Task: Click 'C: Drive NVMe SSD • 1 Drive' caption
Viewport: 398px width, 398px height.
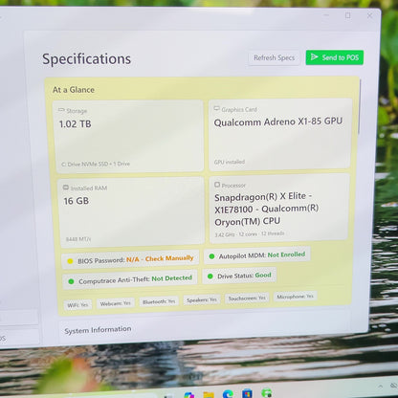Action: [x=96, y=164]
